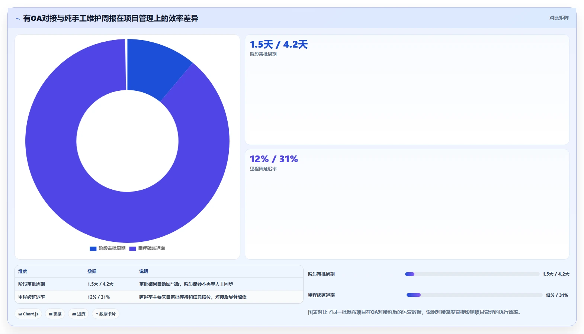Click the Chart.js tag chip
The image size is (584, 334).
click(28, 314)
